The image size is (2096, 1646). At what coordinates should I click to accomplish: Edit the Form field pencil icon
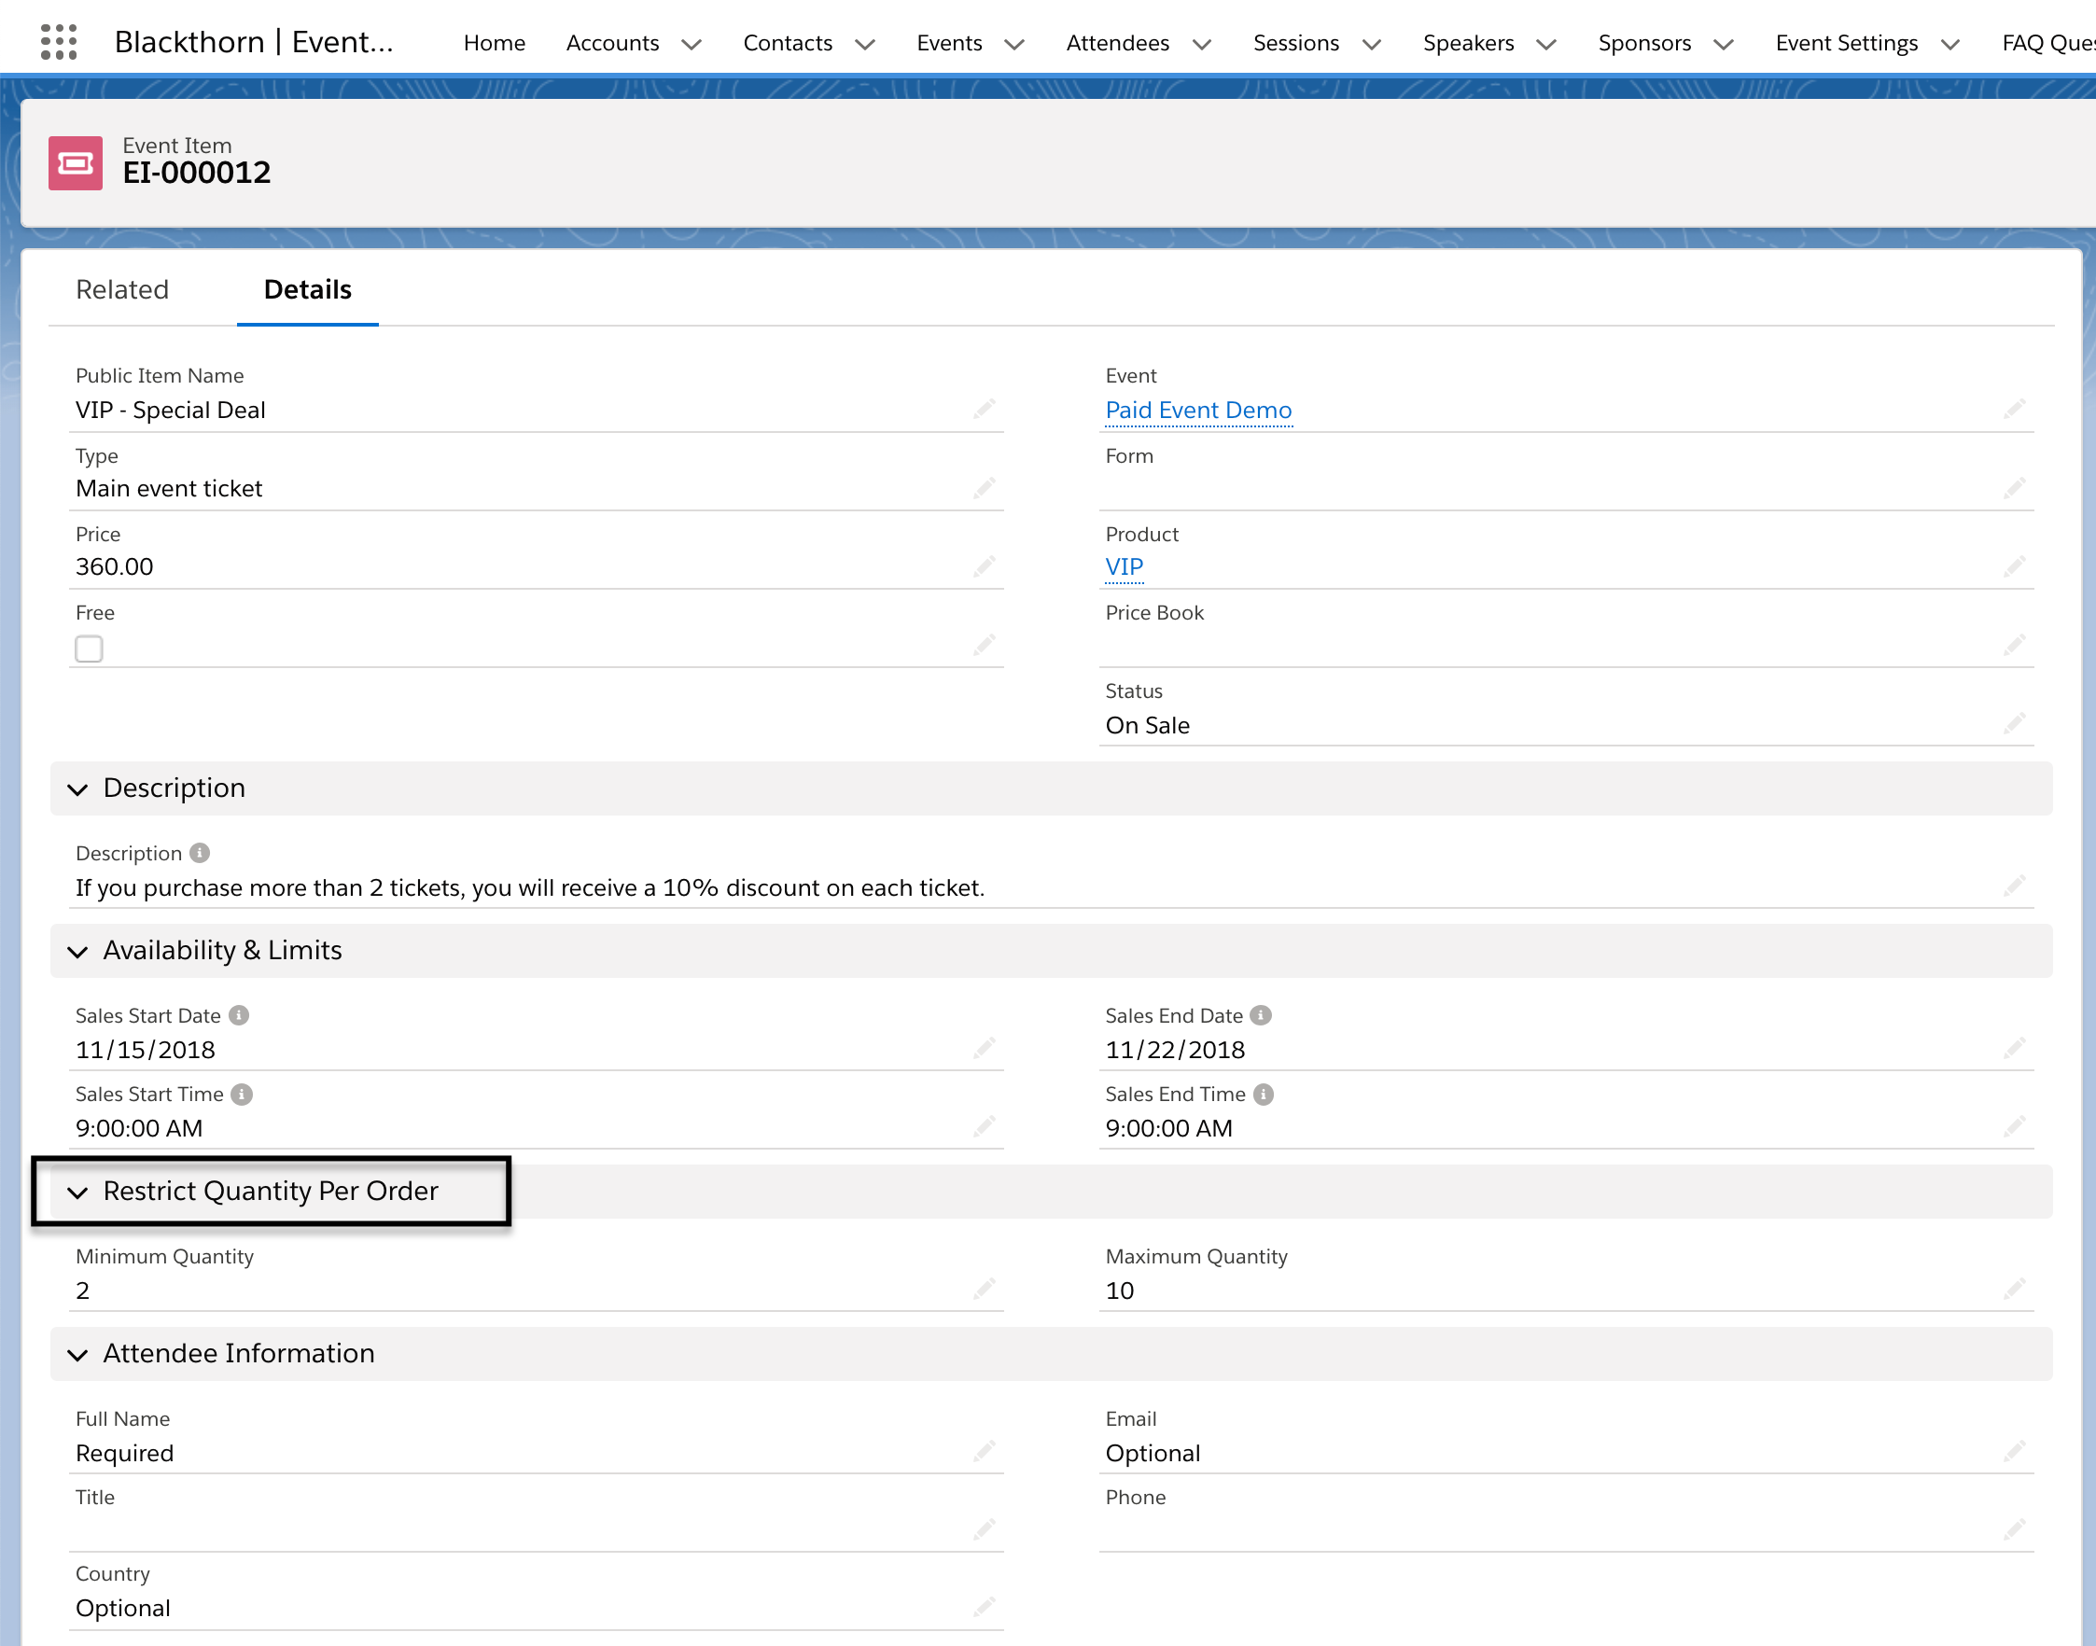coord(2014,489)
